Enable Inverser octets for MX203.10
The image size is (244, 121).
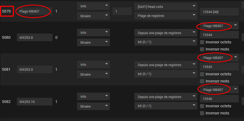click(202, 106)
